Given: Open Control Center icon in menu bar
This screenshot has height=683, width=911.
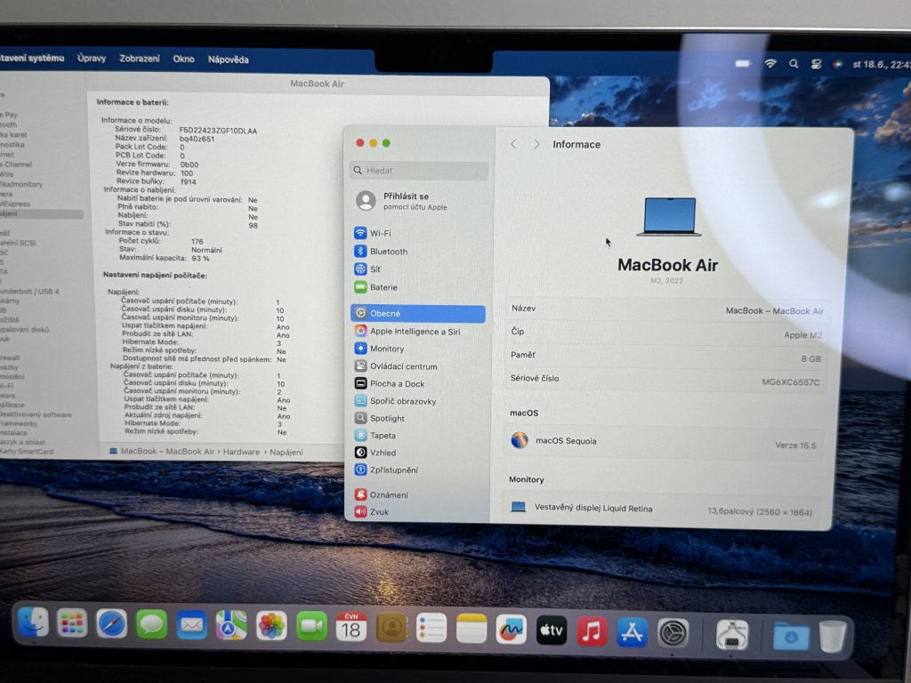Looking at the screenshot, I should pyautogui.click(x=817, y=64).
